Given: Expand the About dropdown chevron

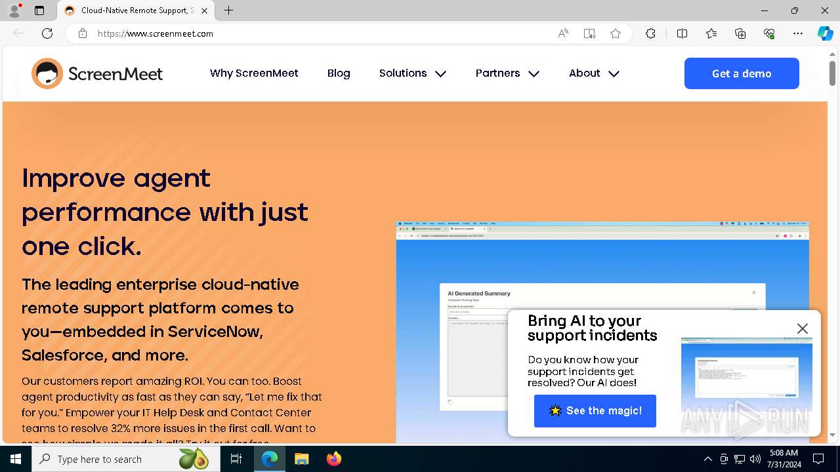Looking at the screenshot, I should tap(614, 74).
